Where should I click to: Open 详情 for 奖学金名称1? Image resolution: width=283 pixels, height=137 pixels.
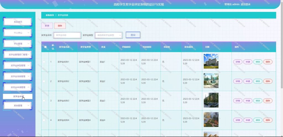pyautogui.click(x=238, y=62)
